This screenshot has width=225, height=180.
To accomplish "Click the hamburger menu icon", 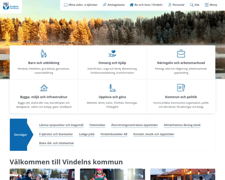I will point(207,5).
